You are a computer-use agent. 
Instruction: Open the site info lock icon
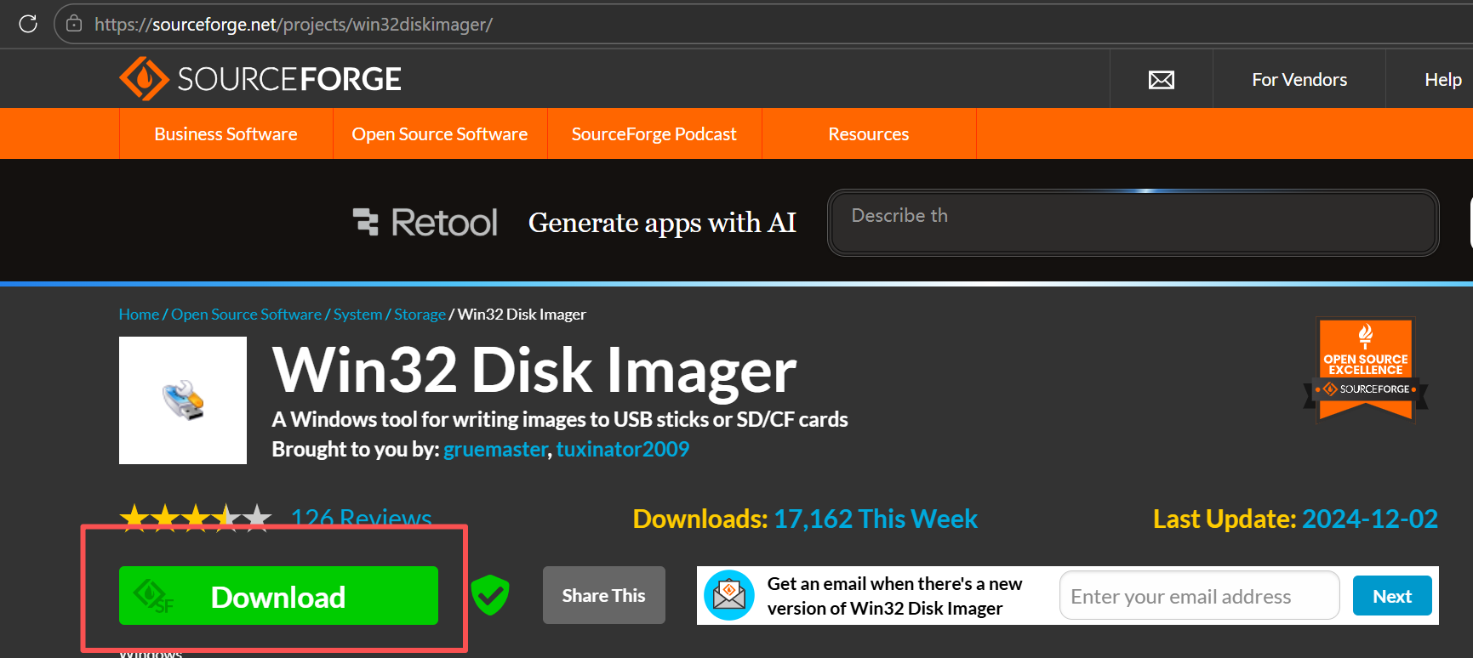(x=74, y=24)
